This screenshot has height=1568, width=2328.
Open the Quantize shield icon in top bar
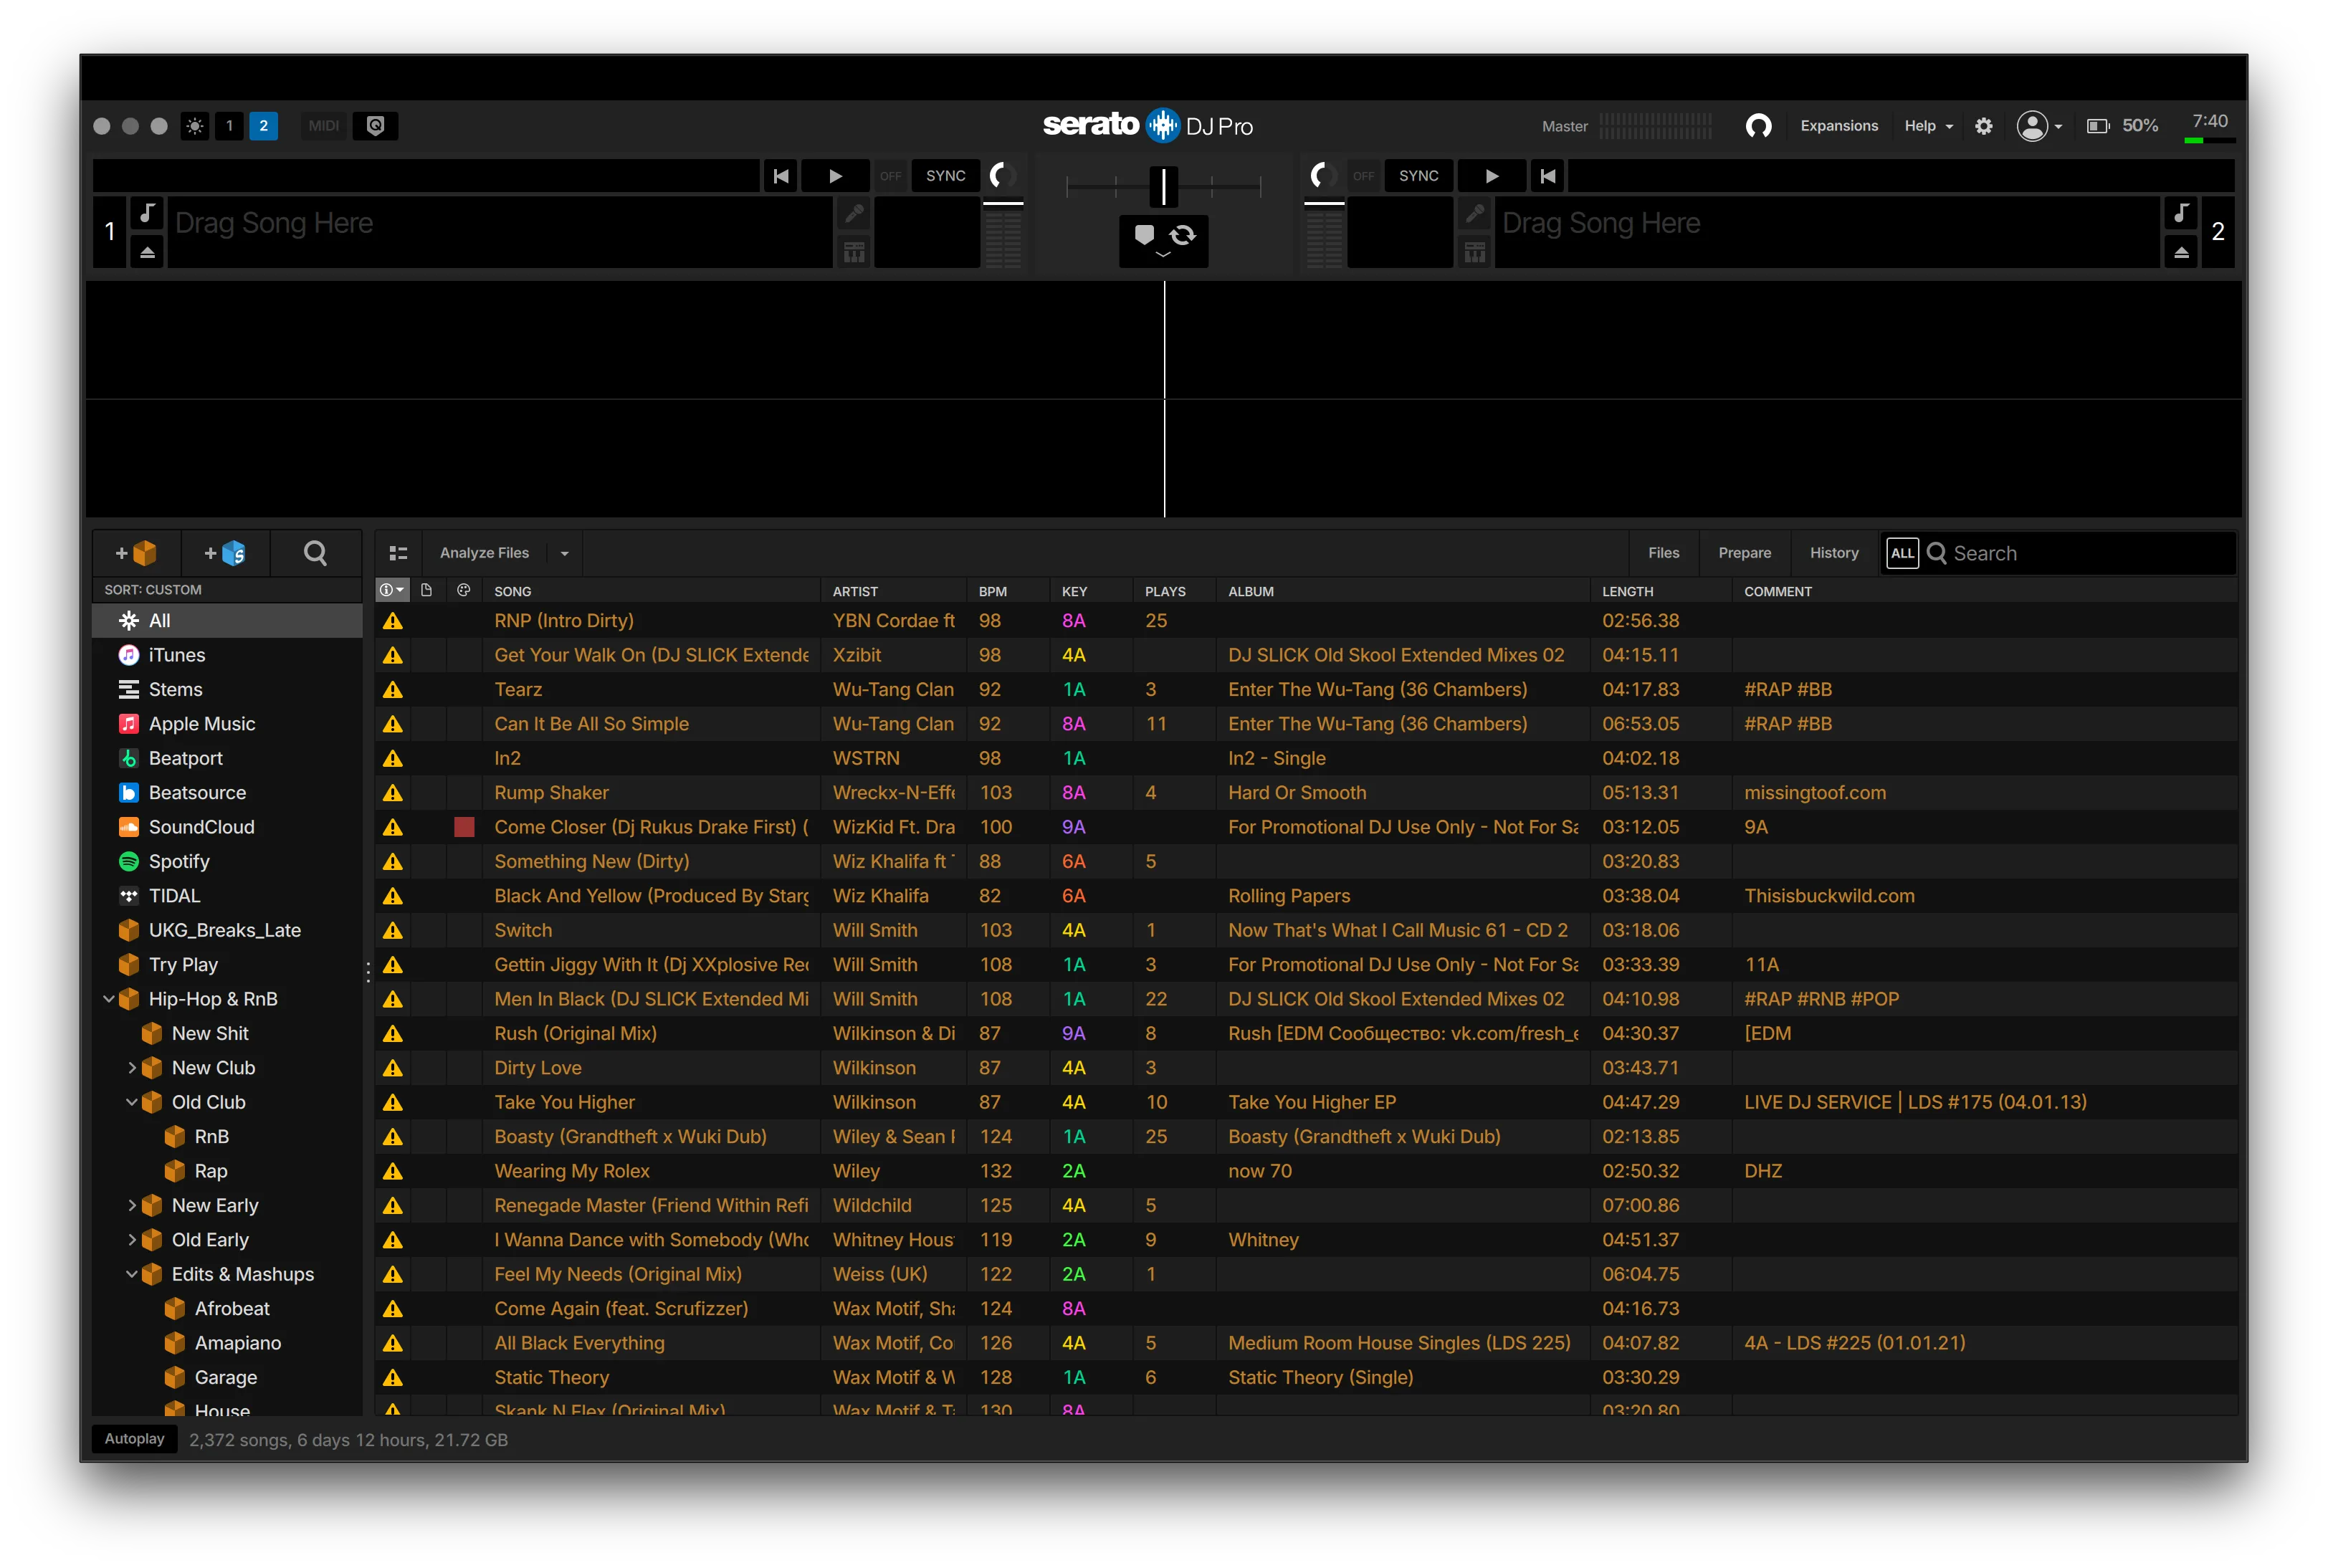tap(375, 126)
